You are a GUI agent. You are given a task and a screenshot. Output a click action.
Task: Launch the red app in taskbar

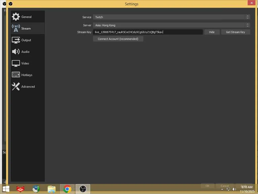(20, 189)
